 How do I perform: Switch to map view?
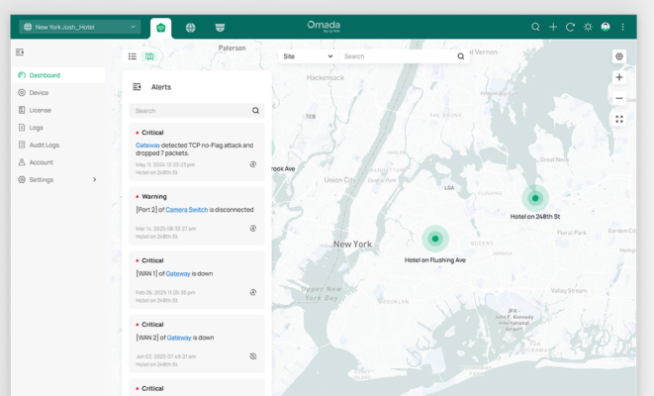149,56
